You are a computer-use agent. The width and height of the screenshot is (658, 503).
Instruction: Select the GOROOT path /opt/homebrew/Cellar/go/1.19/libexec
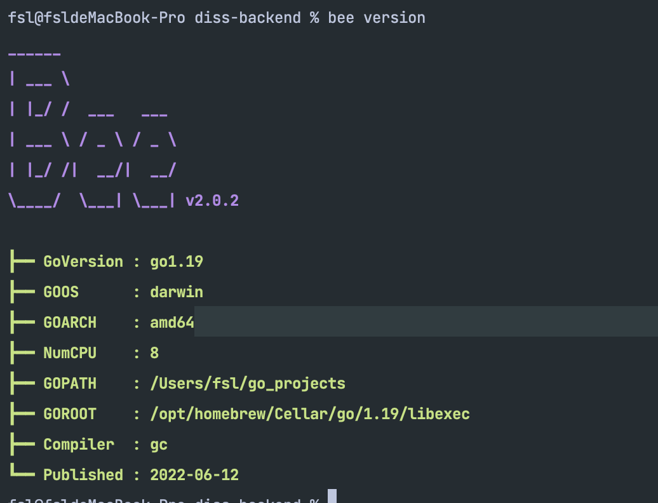point(310,413)
